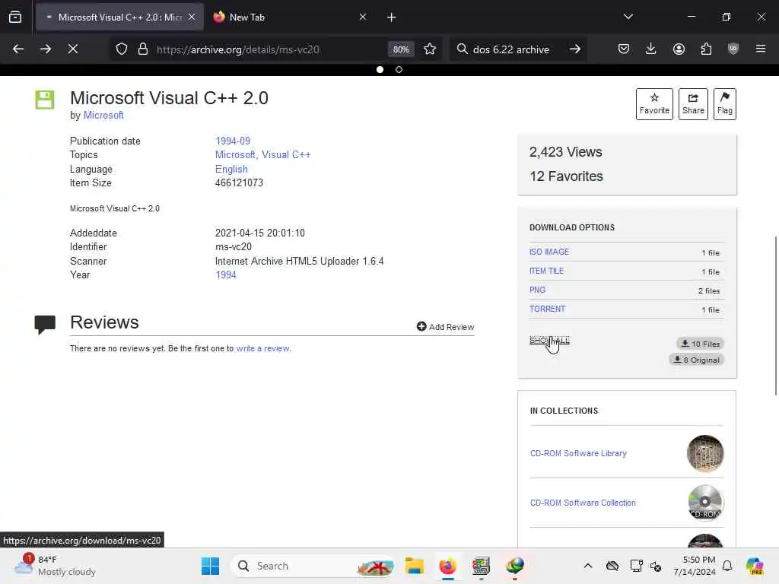Select the Microsoft Visual C++ 2.0 tab
Viewport: 779px width, 584px height.
click(119, 17)
